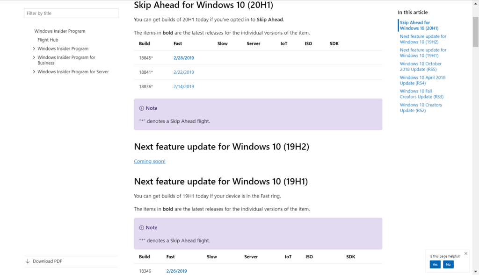Expand Windows Insider Program for Server node
The width and height of the screenshot is (479, 275).
pos(34,72)
